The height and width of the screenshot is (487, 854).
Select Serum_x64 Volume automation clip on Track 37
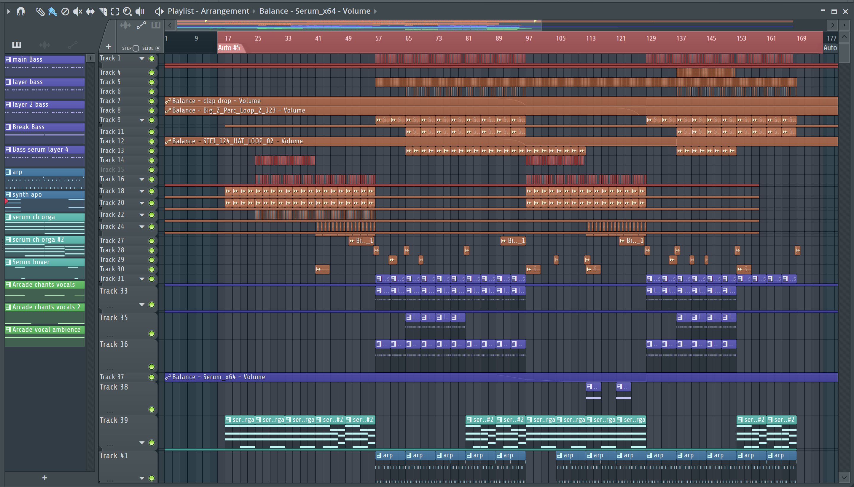(x=501, y=377)
